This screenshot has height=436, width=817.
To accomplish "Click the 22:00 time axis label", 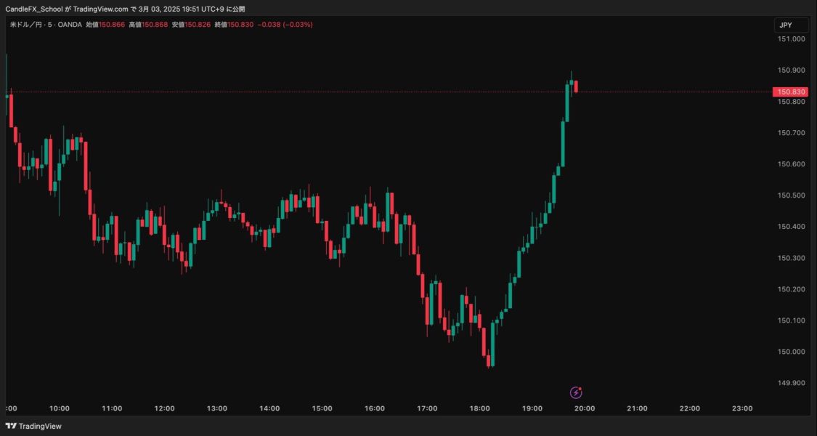I will [x=690, y=408].
